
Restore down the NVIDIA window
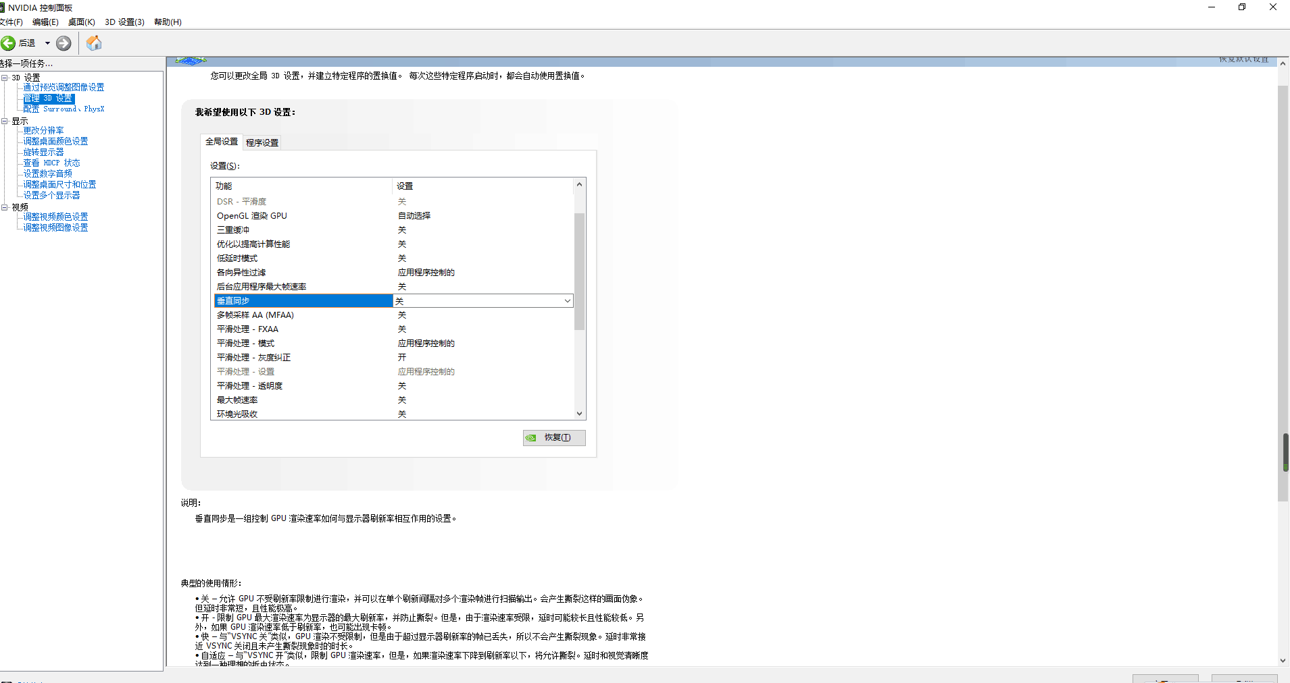click(1242, 7)
